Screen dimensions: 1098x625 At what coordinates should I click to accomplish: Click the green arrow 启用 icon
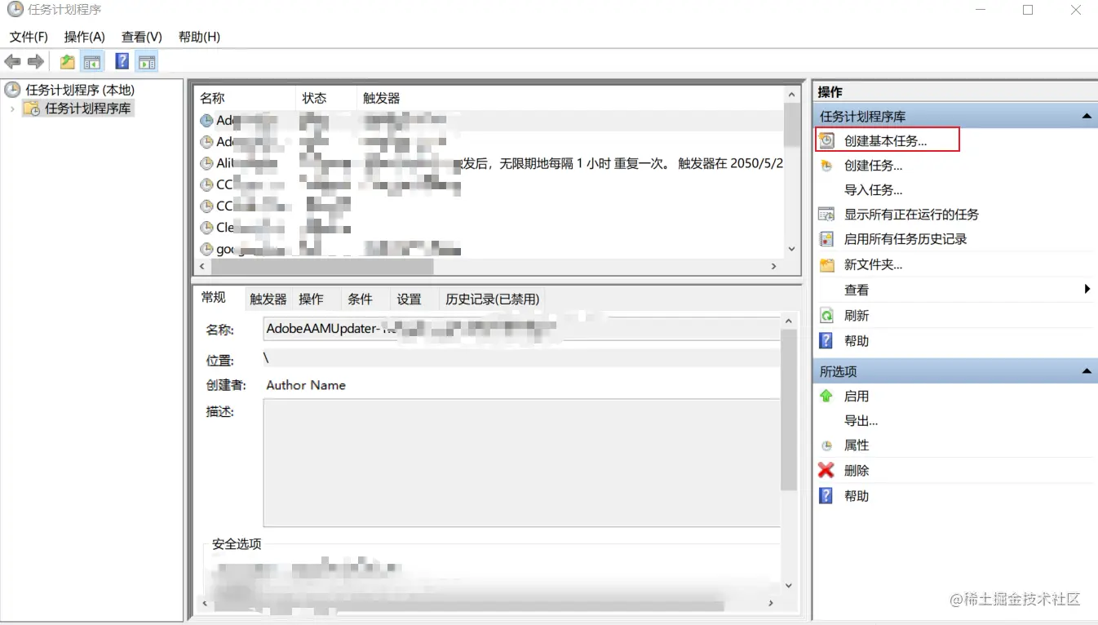coord(826,396)
